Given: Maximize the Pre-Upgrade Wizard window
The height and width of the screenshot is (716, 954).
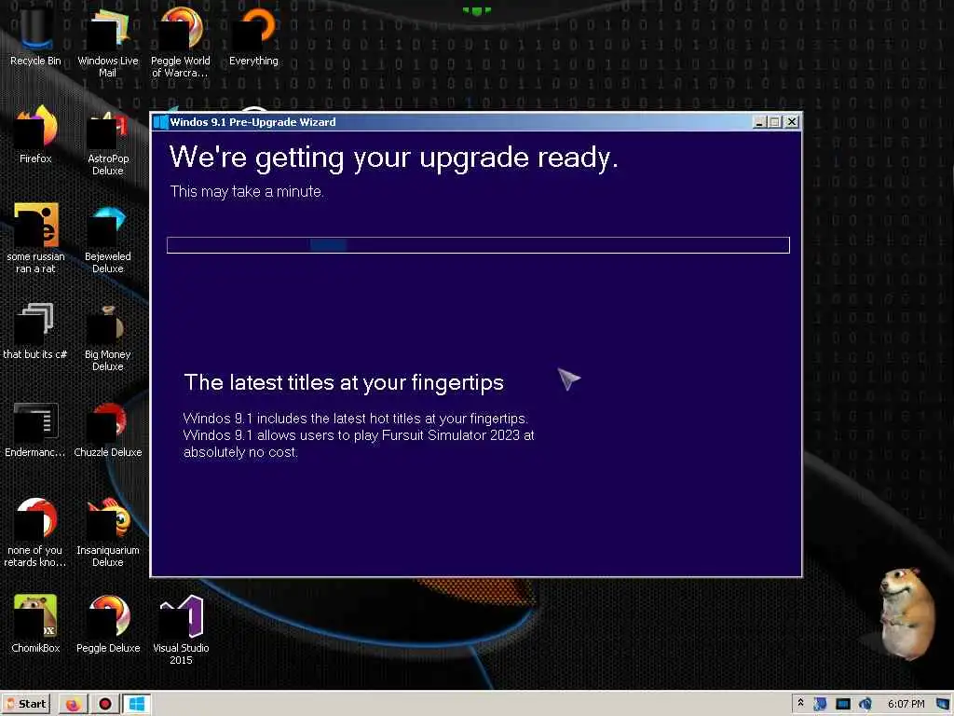Looking at the screenshot, I should pos(774,122).
